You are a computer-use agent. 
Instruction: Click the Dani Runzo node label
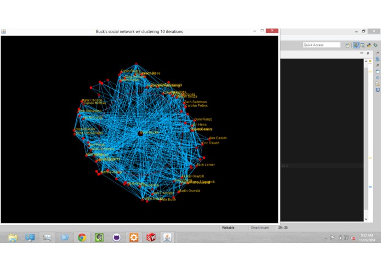click(203, 120)
